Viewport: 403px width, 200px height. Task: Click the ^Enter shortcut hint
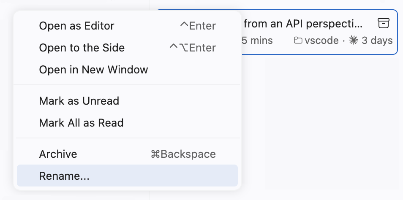click(198, 26)
